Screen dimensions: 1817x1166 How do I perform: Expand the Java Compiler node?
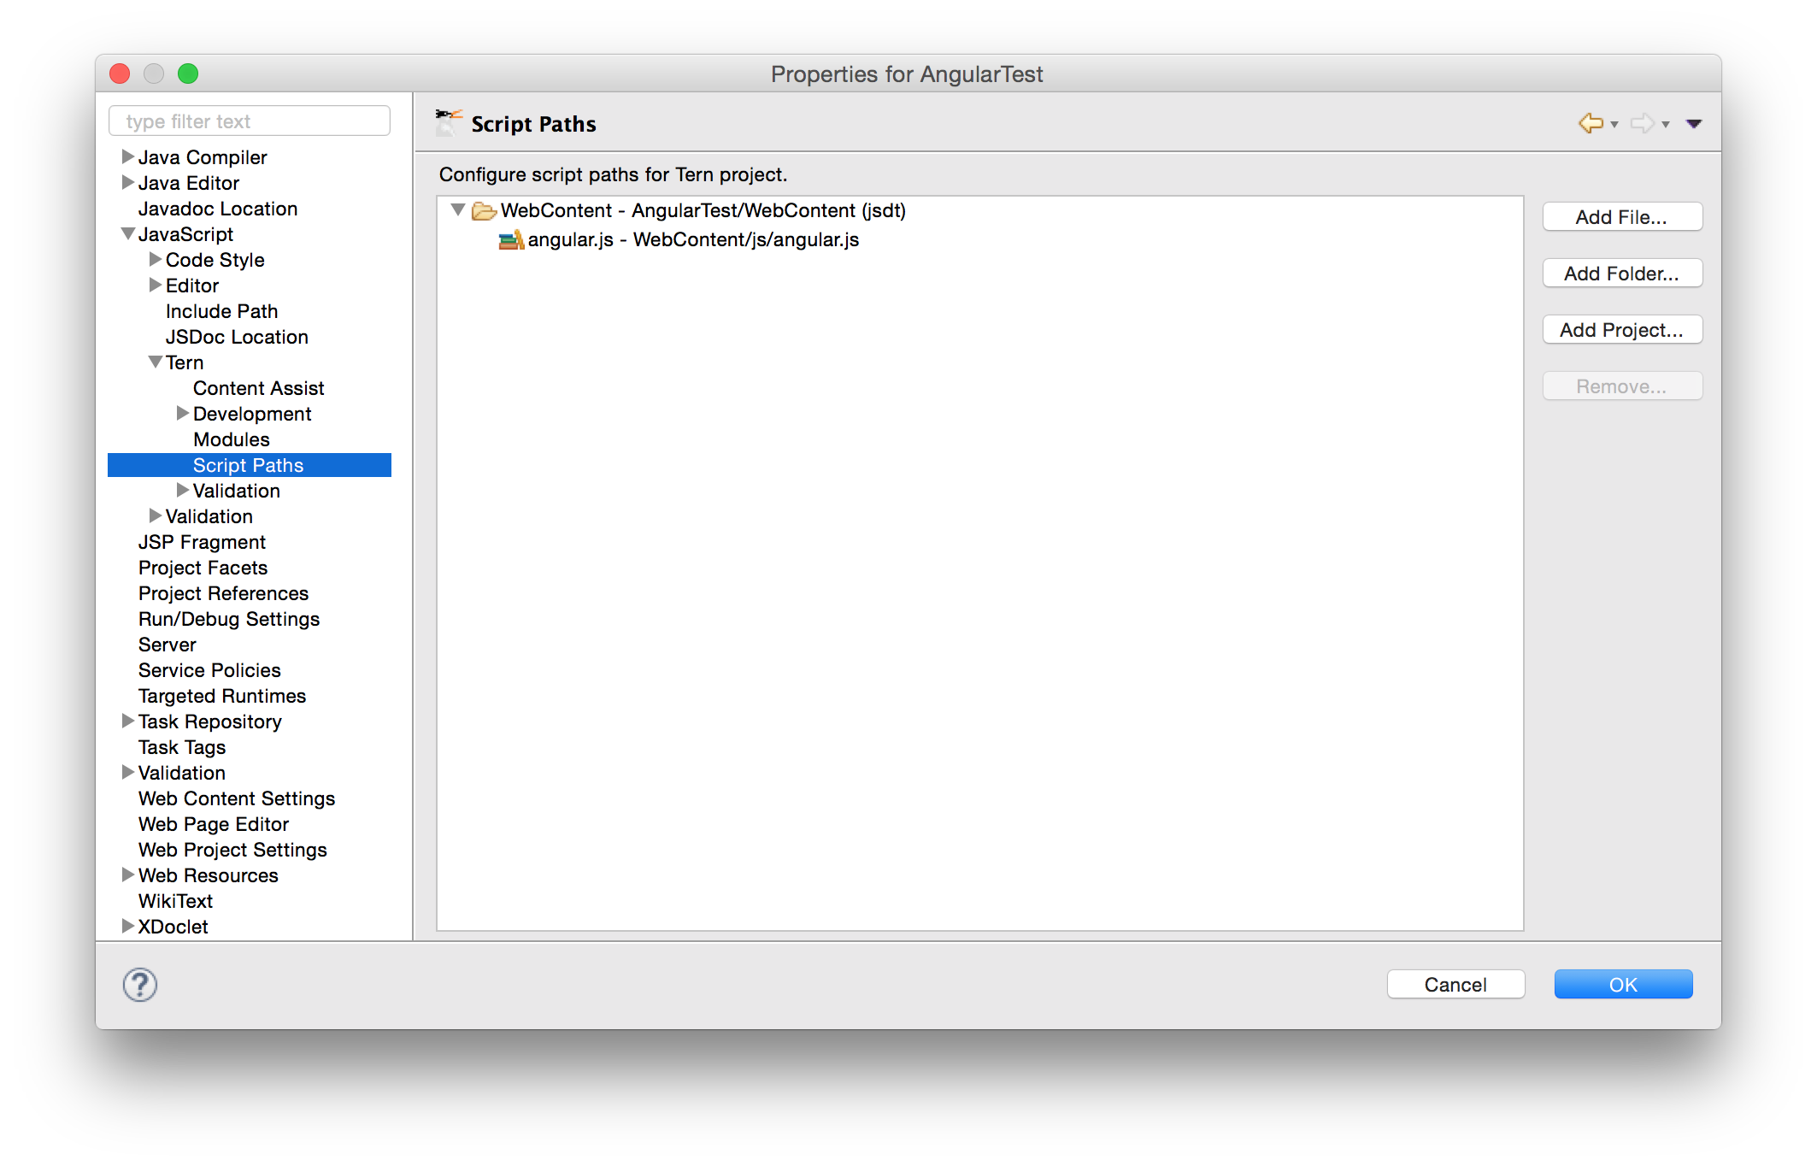(x=128, y=156)
